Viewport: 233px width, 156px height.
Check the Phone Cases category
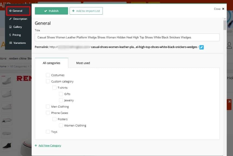point(48,113)
